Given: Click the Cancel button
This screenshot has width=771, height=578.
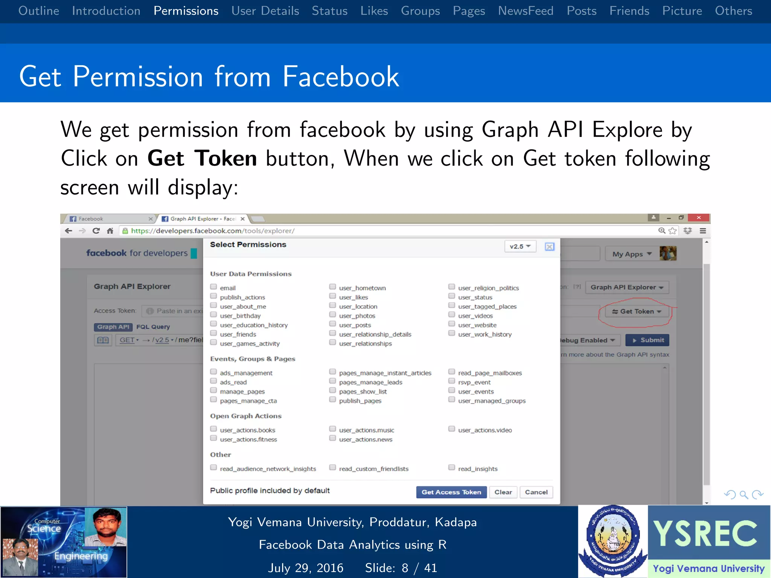Looking at the screenshot, I should point(536,492).
